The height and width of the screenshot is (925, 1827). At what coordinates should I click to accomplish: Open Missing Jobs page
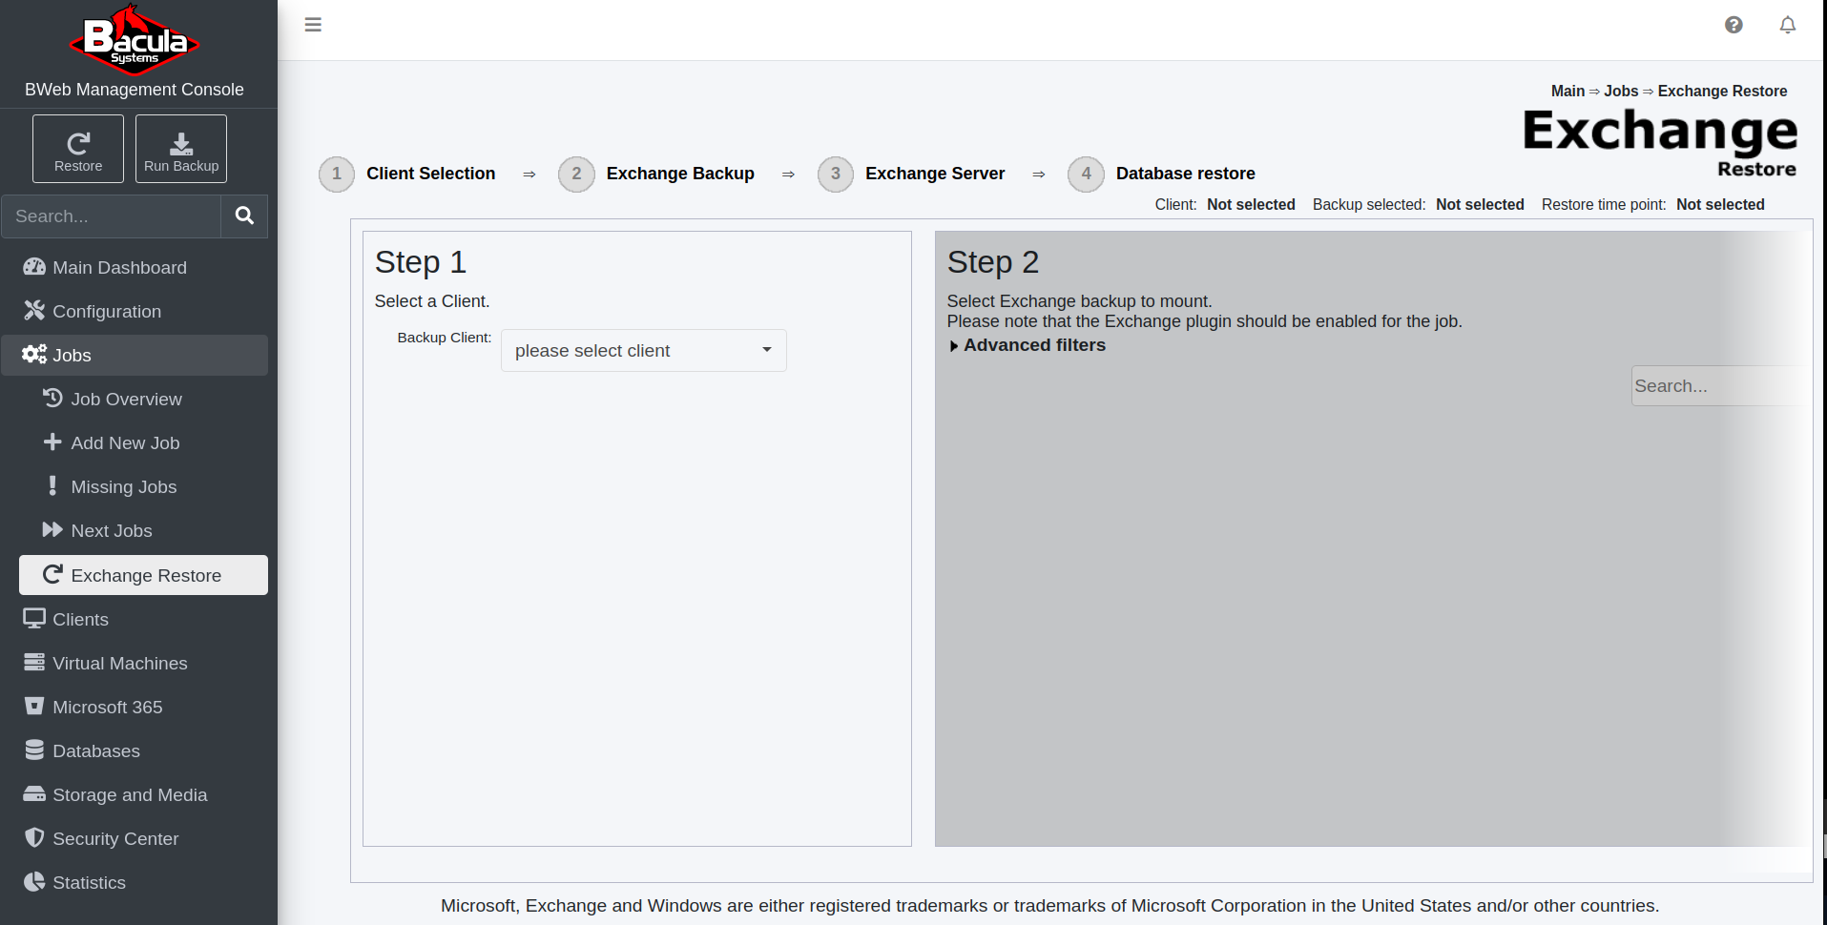pyautogui.click(x=143, y=486)
